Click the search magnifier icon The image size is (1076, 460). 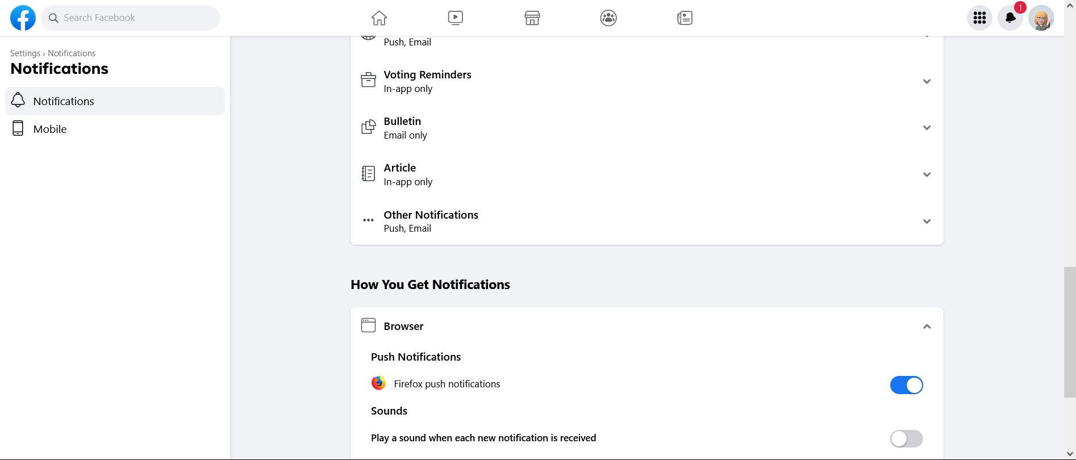[x=54, y=18]
